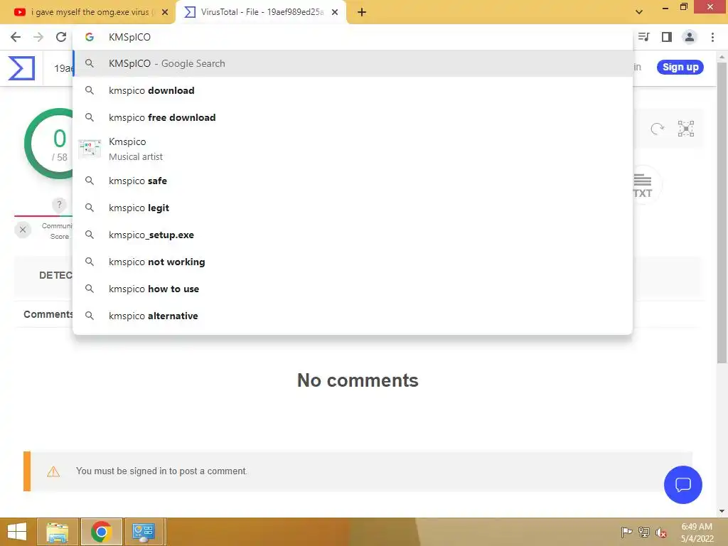Close the YouTube omg.exe virus tab
The image size is (728, 546).
pos(165,12)
